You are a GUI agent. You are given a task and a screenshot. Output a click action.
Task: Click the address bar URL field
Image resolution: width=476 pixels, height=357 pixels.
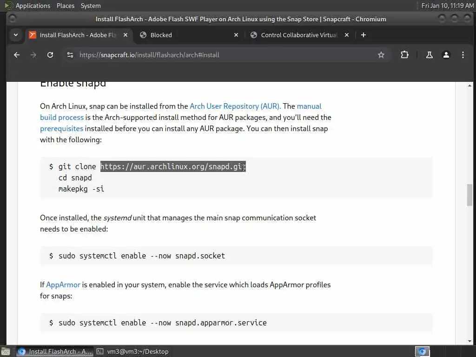click(x=223, y=55)
